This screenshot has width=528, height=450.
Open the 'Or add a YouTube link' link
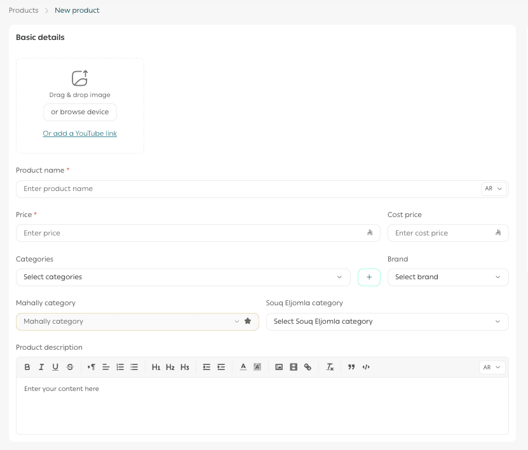pyautogui.click(x=80, y=133)
